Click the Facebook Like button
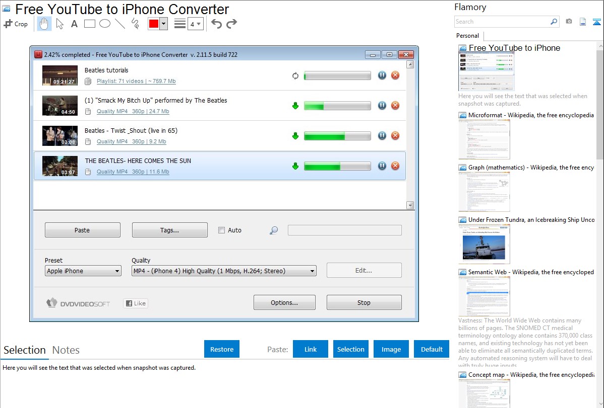Screen dimensions: 604x408 (x=136, y=303)
